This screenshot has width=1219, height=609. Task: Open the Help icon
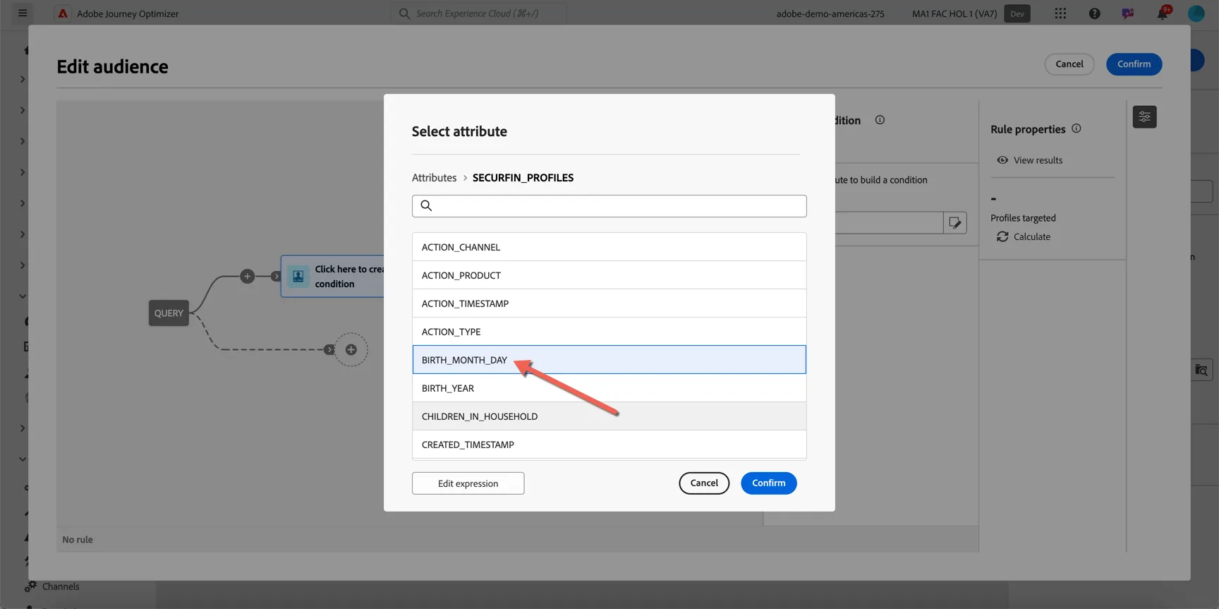[1094, 13]
